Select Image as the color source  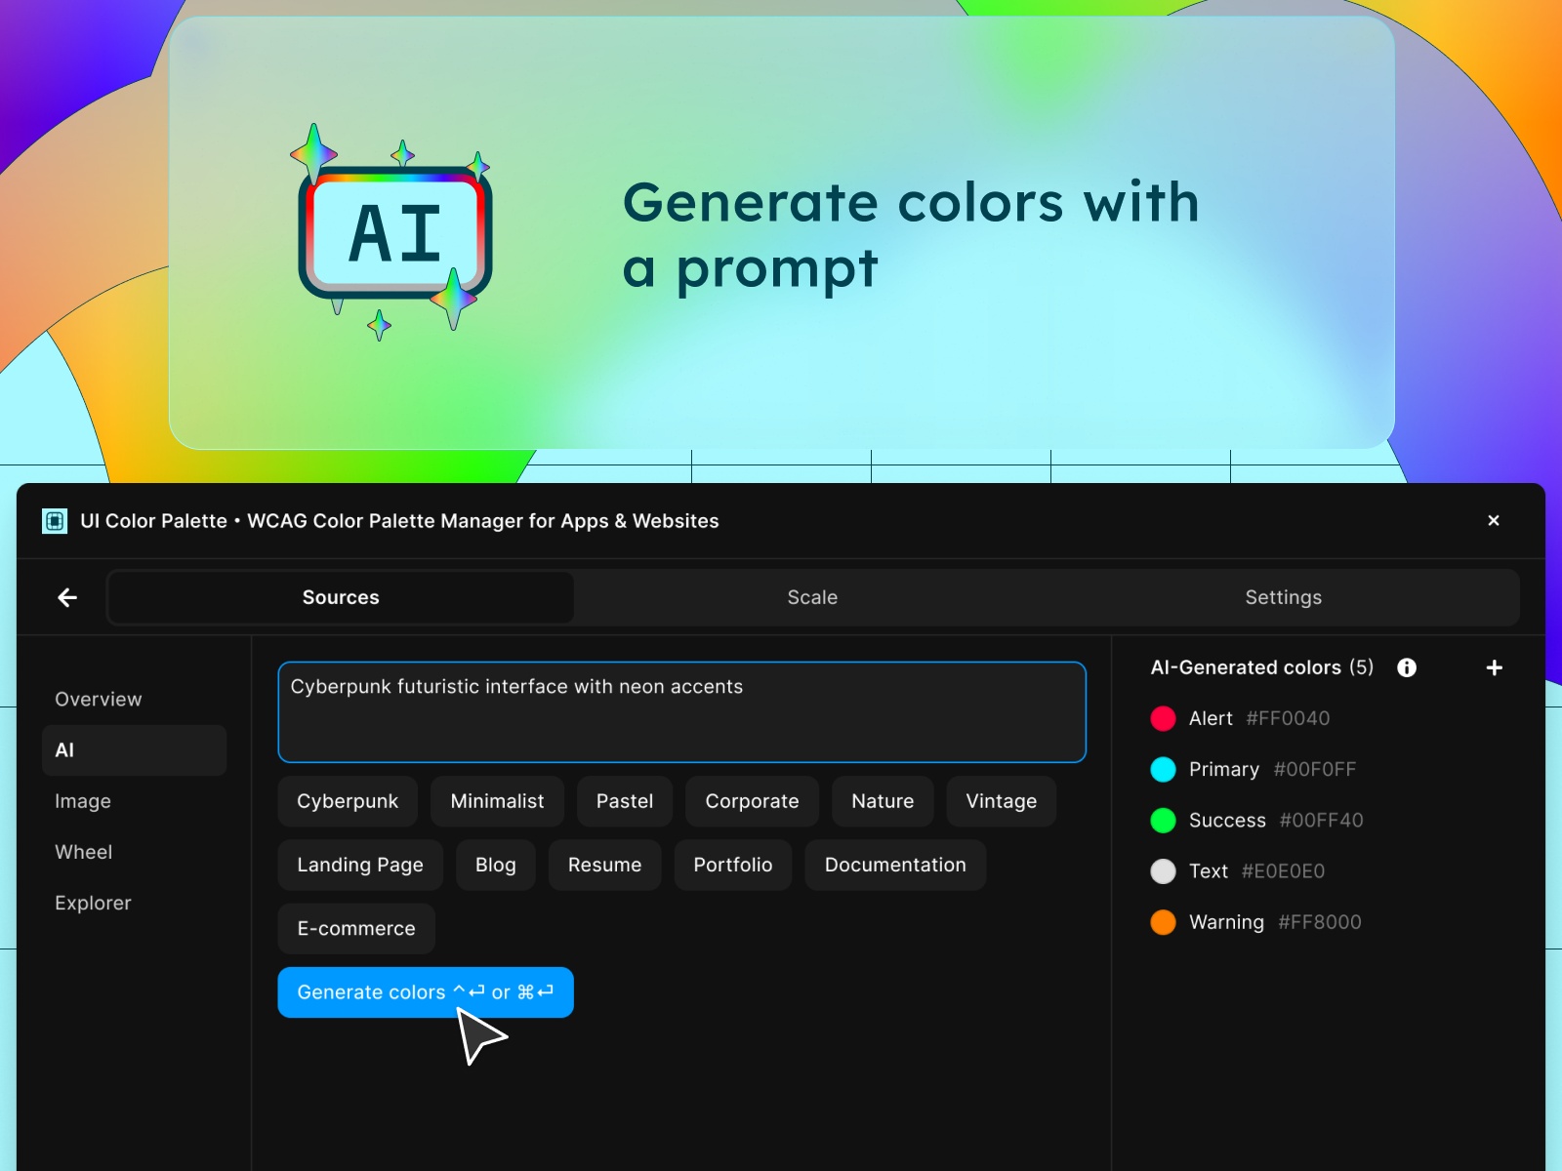coord(83,801)
